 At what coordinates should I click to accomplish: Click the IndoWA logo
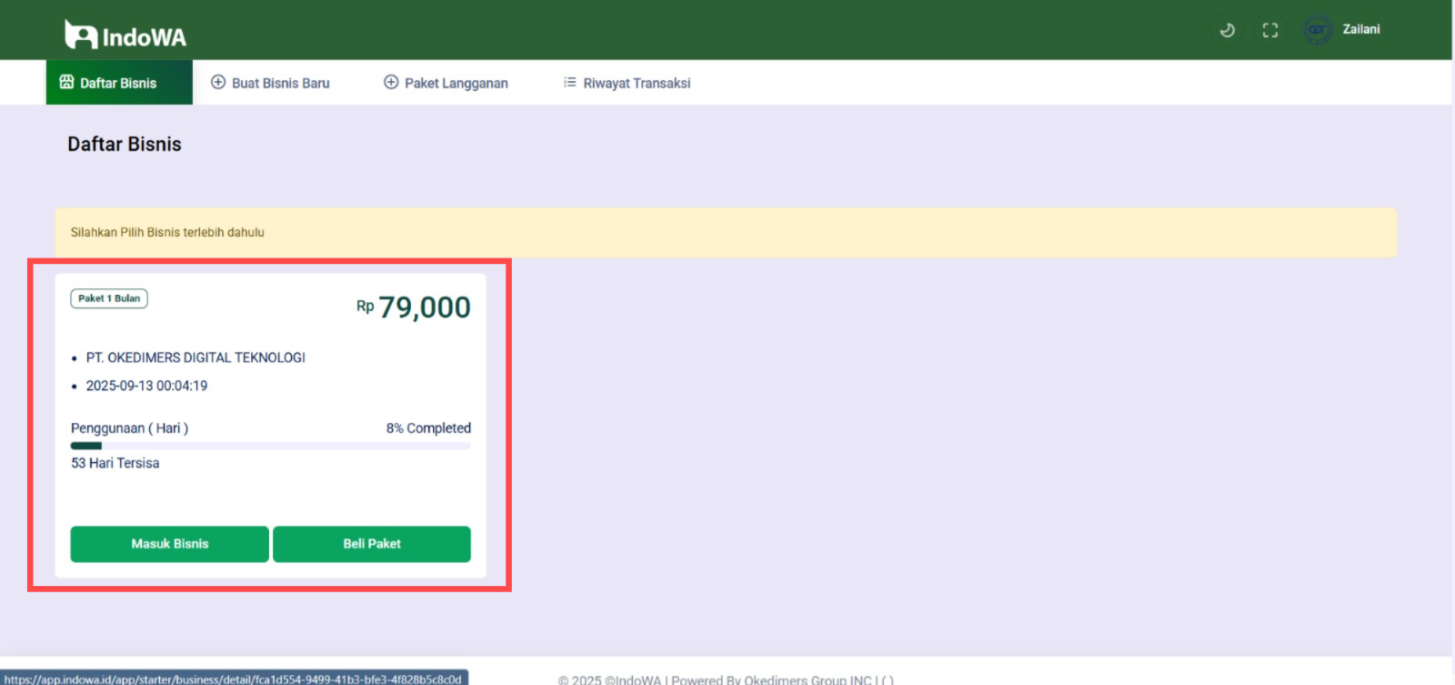click(x=125, y=35)
